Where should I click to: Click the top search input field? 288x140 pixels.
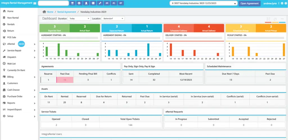[53, 3]
